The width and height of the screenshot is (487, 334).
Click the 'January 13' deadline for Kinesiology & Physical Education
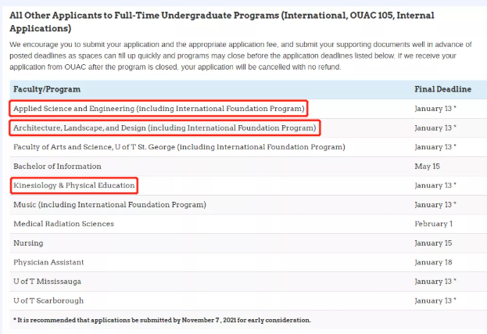pos(435,185)
